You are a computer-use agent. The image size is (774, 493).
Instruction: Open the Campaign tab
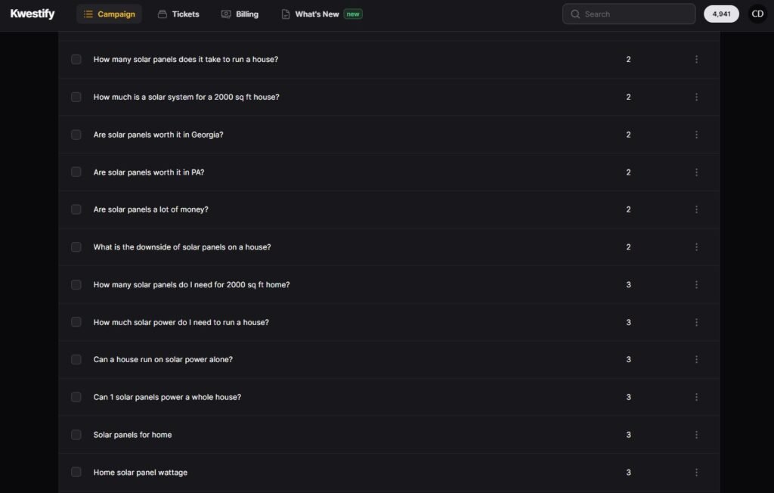pyautogui.click(x=109, y=14)
